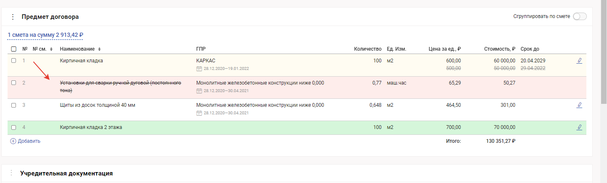The height and width of the screenshot is (183, 607).
Task: Edit the Кирпичная кладка 2 этажа row
Action: click(x=579, y=127)
